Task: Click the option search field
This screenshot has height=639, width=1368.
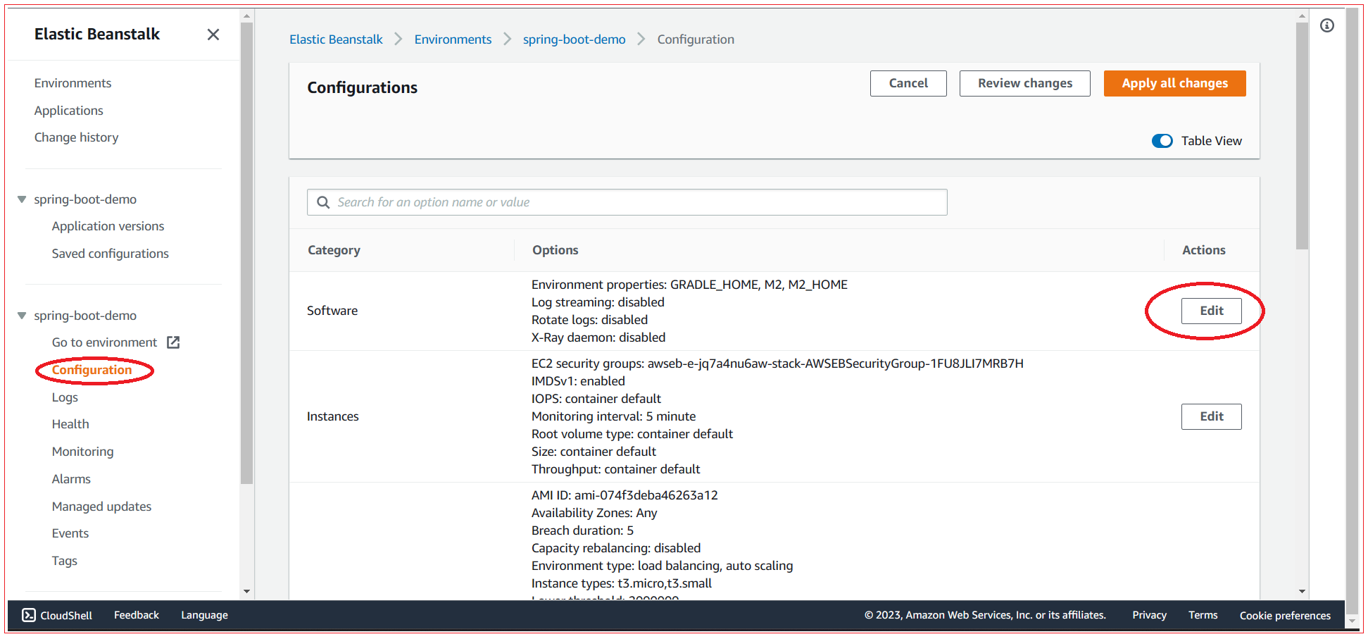Action: click(x=627, y=202)
